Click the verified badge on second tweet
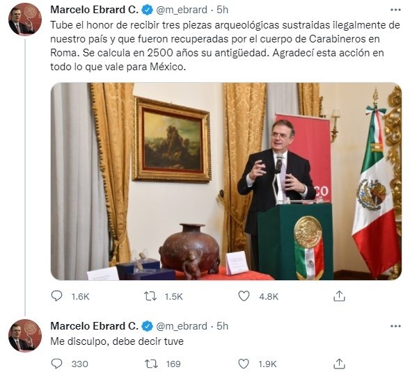Image resolution: width=410 pixels, height=372 pixels. pos(147,326)
